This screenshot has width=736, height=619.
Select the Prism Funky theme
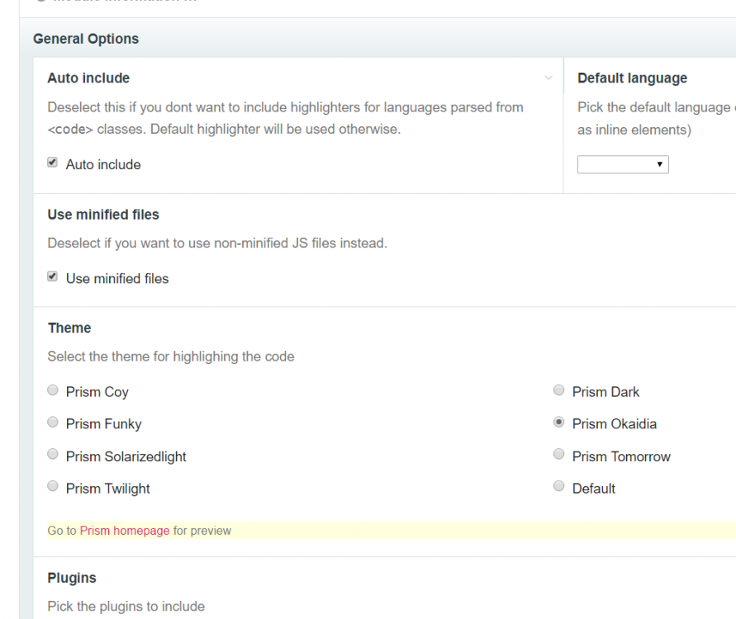[x=53, y=423]
